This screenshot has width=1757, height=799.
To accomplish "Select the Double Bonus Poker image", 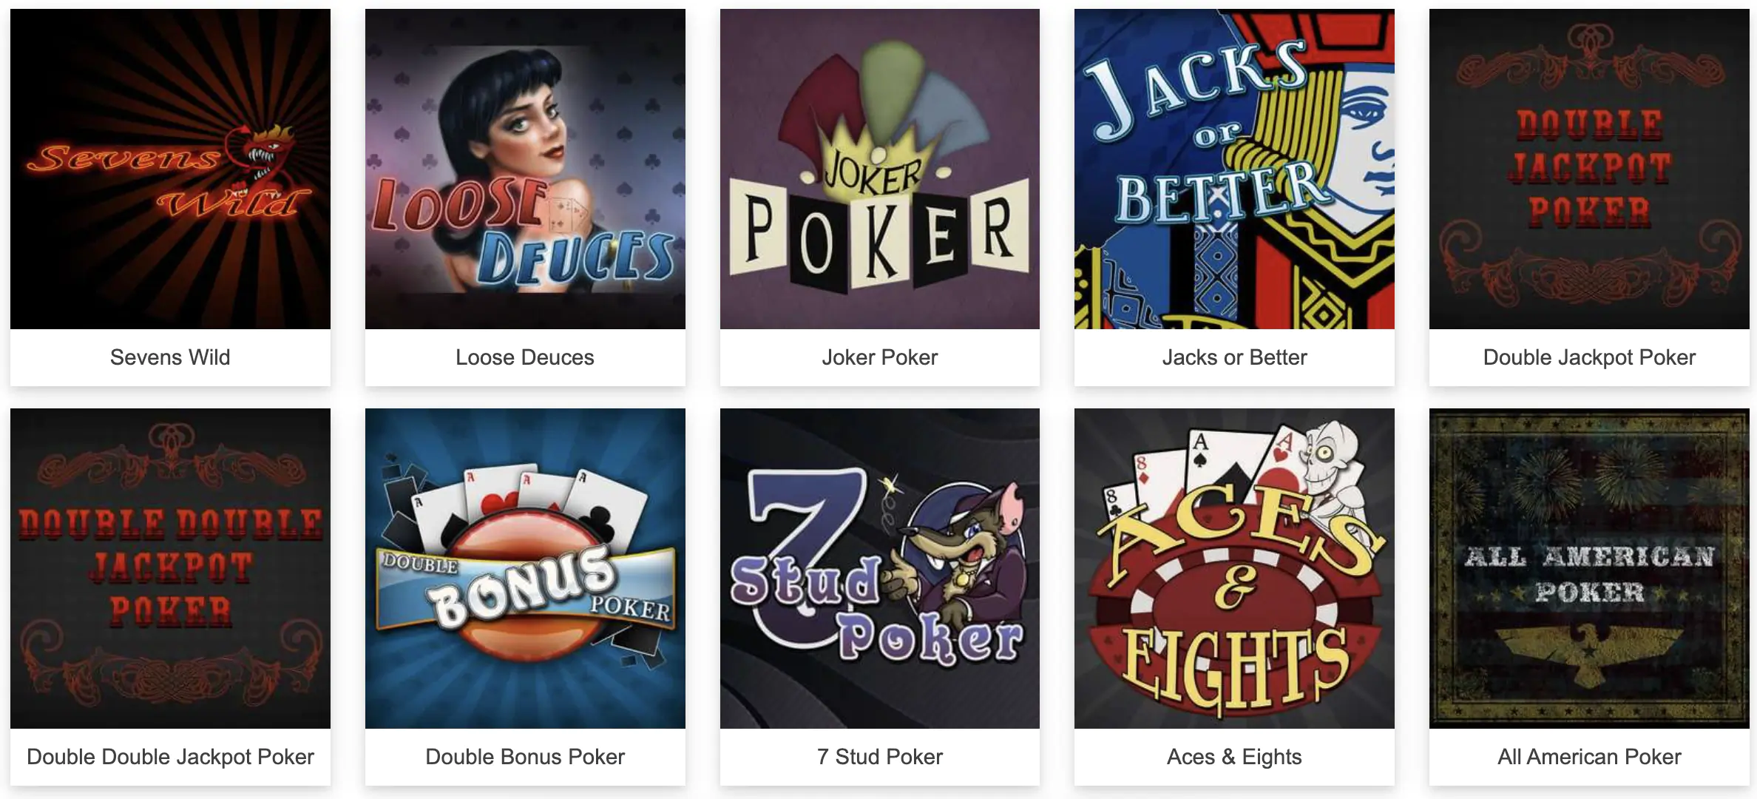I will 525,568.
